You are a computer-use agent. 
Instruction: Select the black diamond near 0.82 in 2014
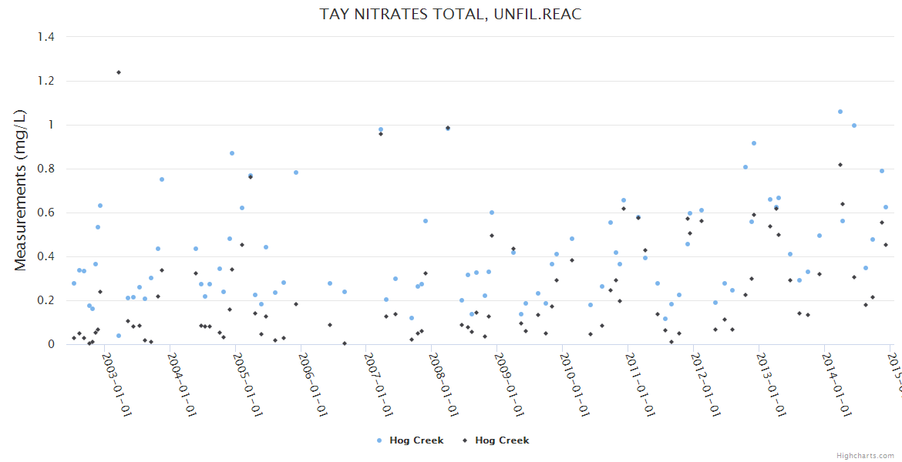point(840,165)
